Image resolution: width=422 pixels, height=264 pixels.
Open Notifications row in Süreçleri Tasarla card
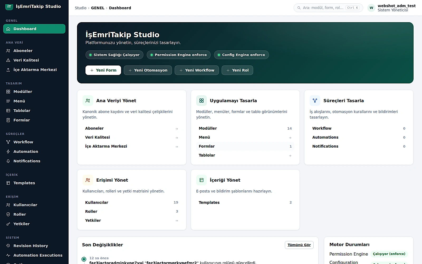coord(359,146)
